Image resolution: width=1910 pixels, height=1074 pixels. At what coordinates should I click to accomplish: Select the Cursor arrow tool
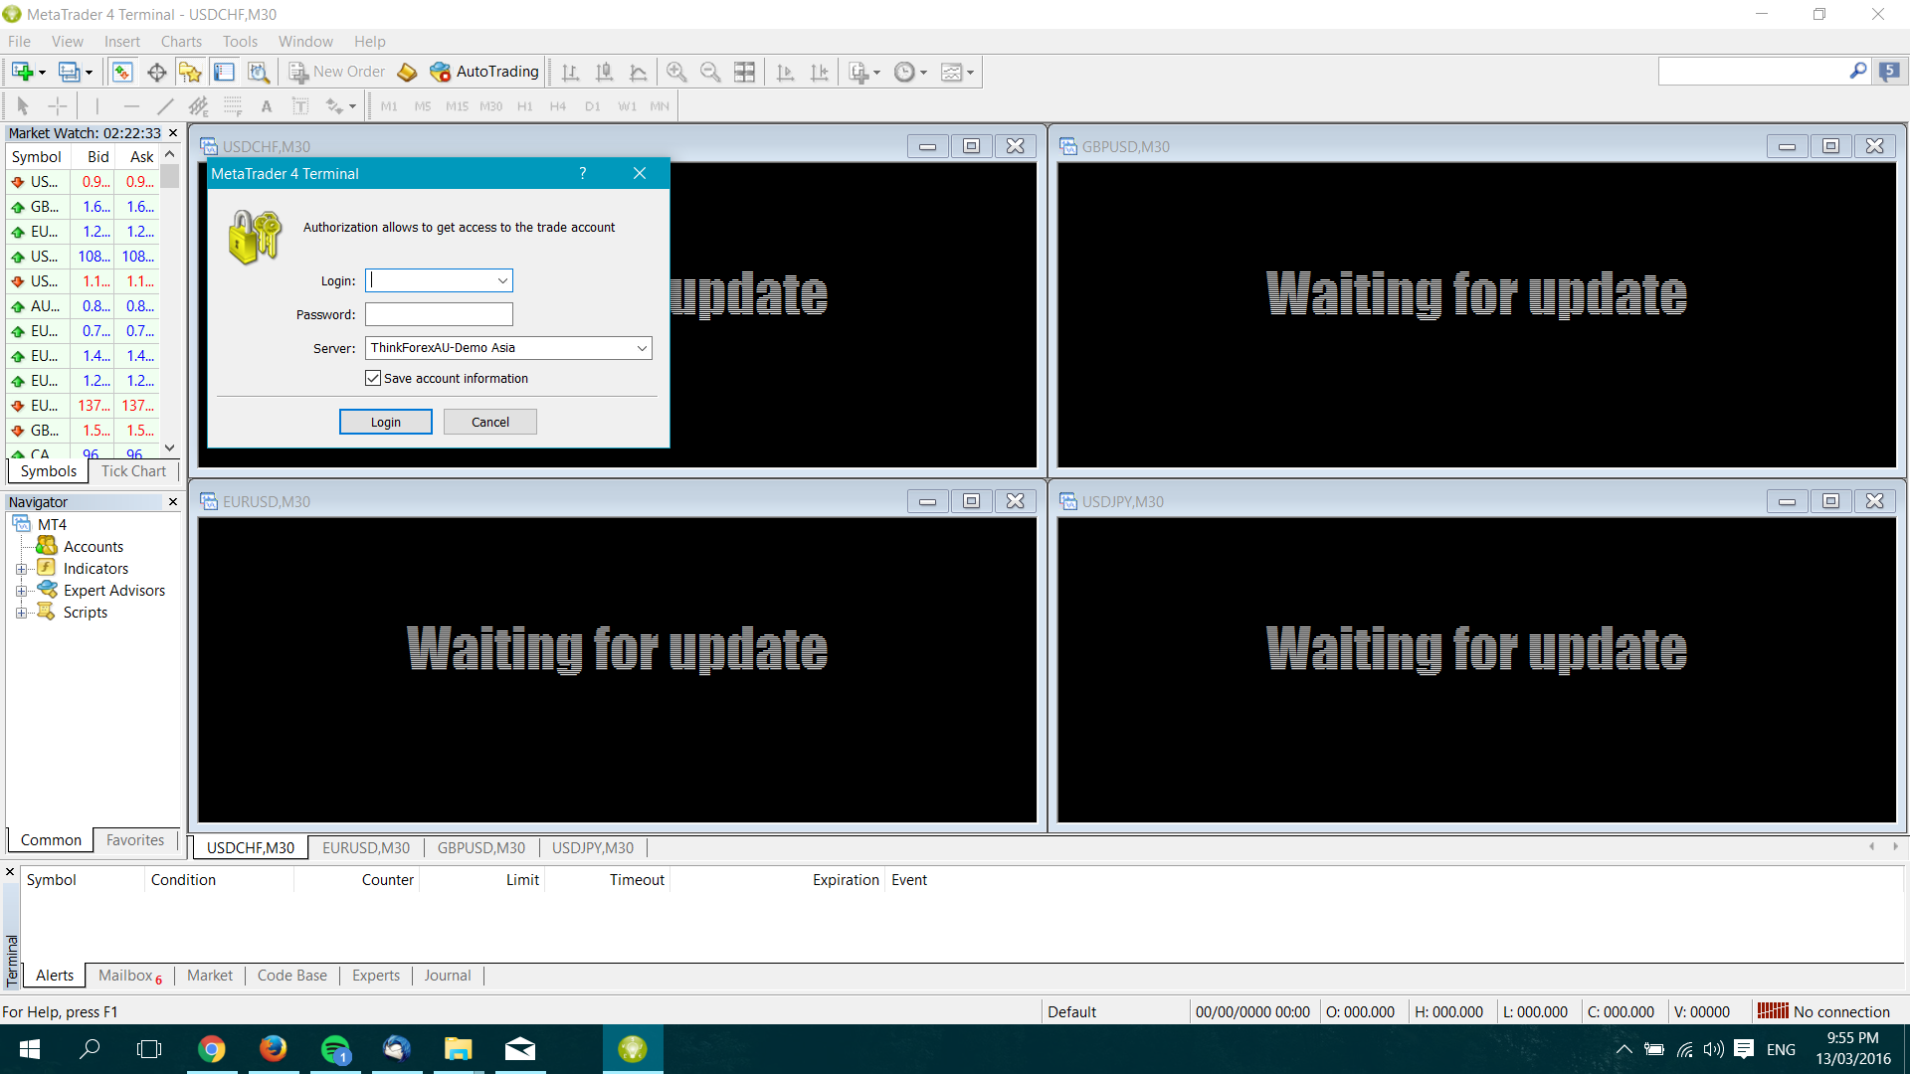point(23,105)
